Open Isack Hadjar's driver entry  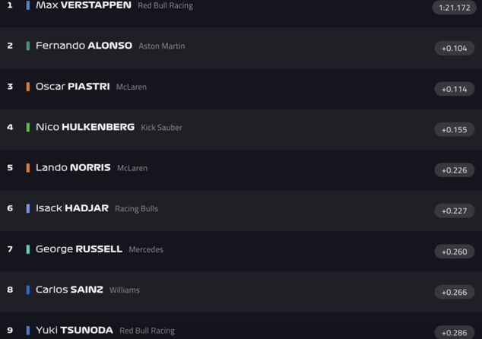[x=71, y=208]
